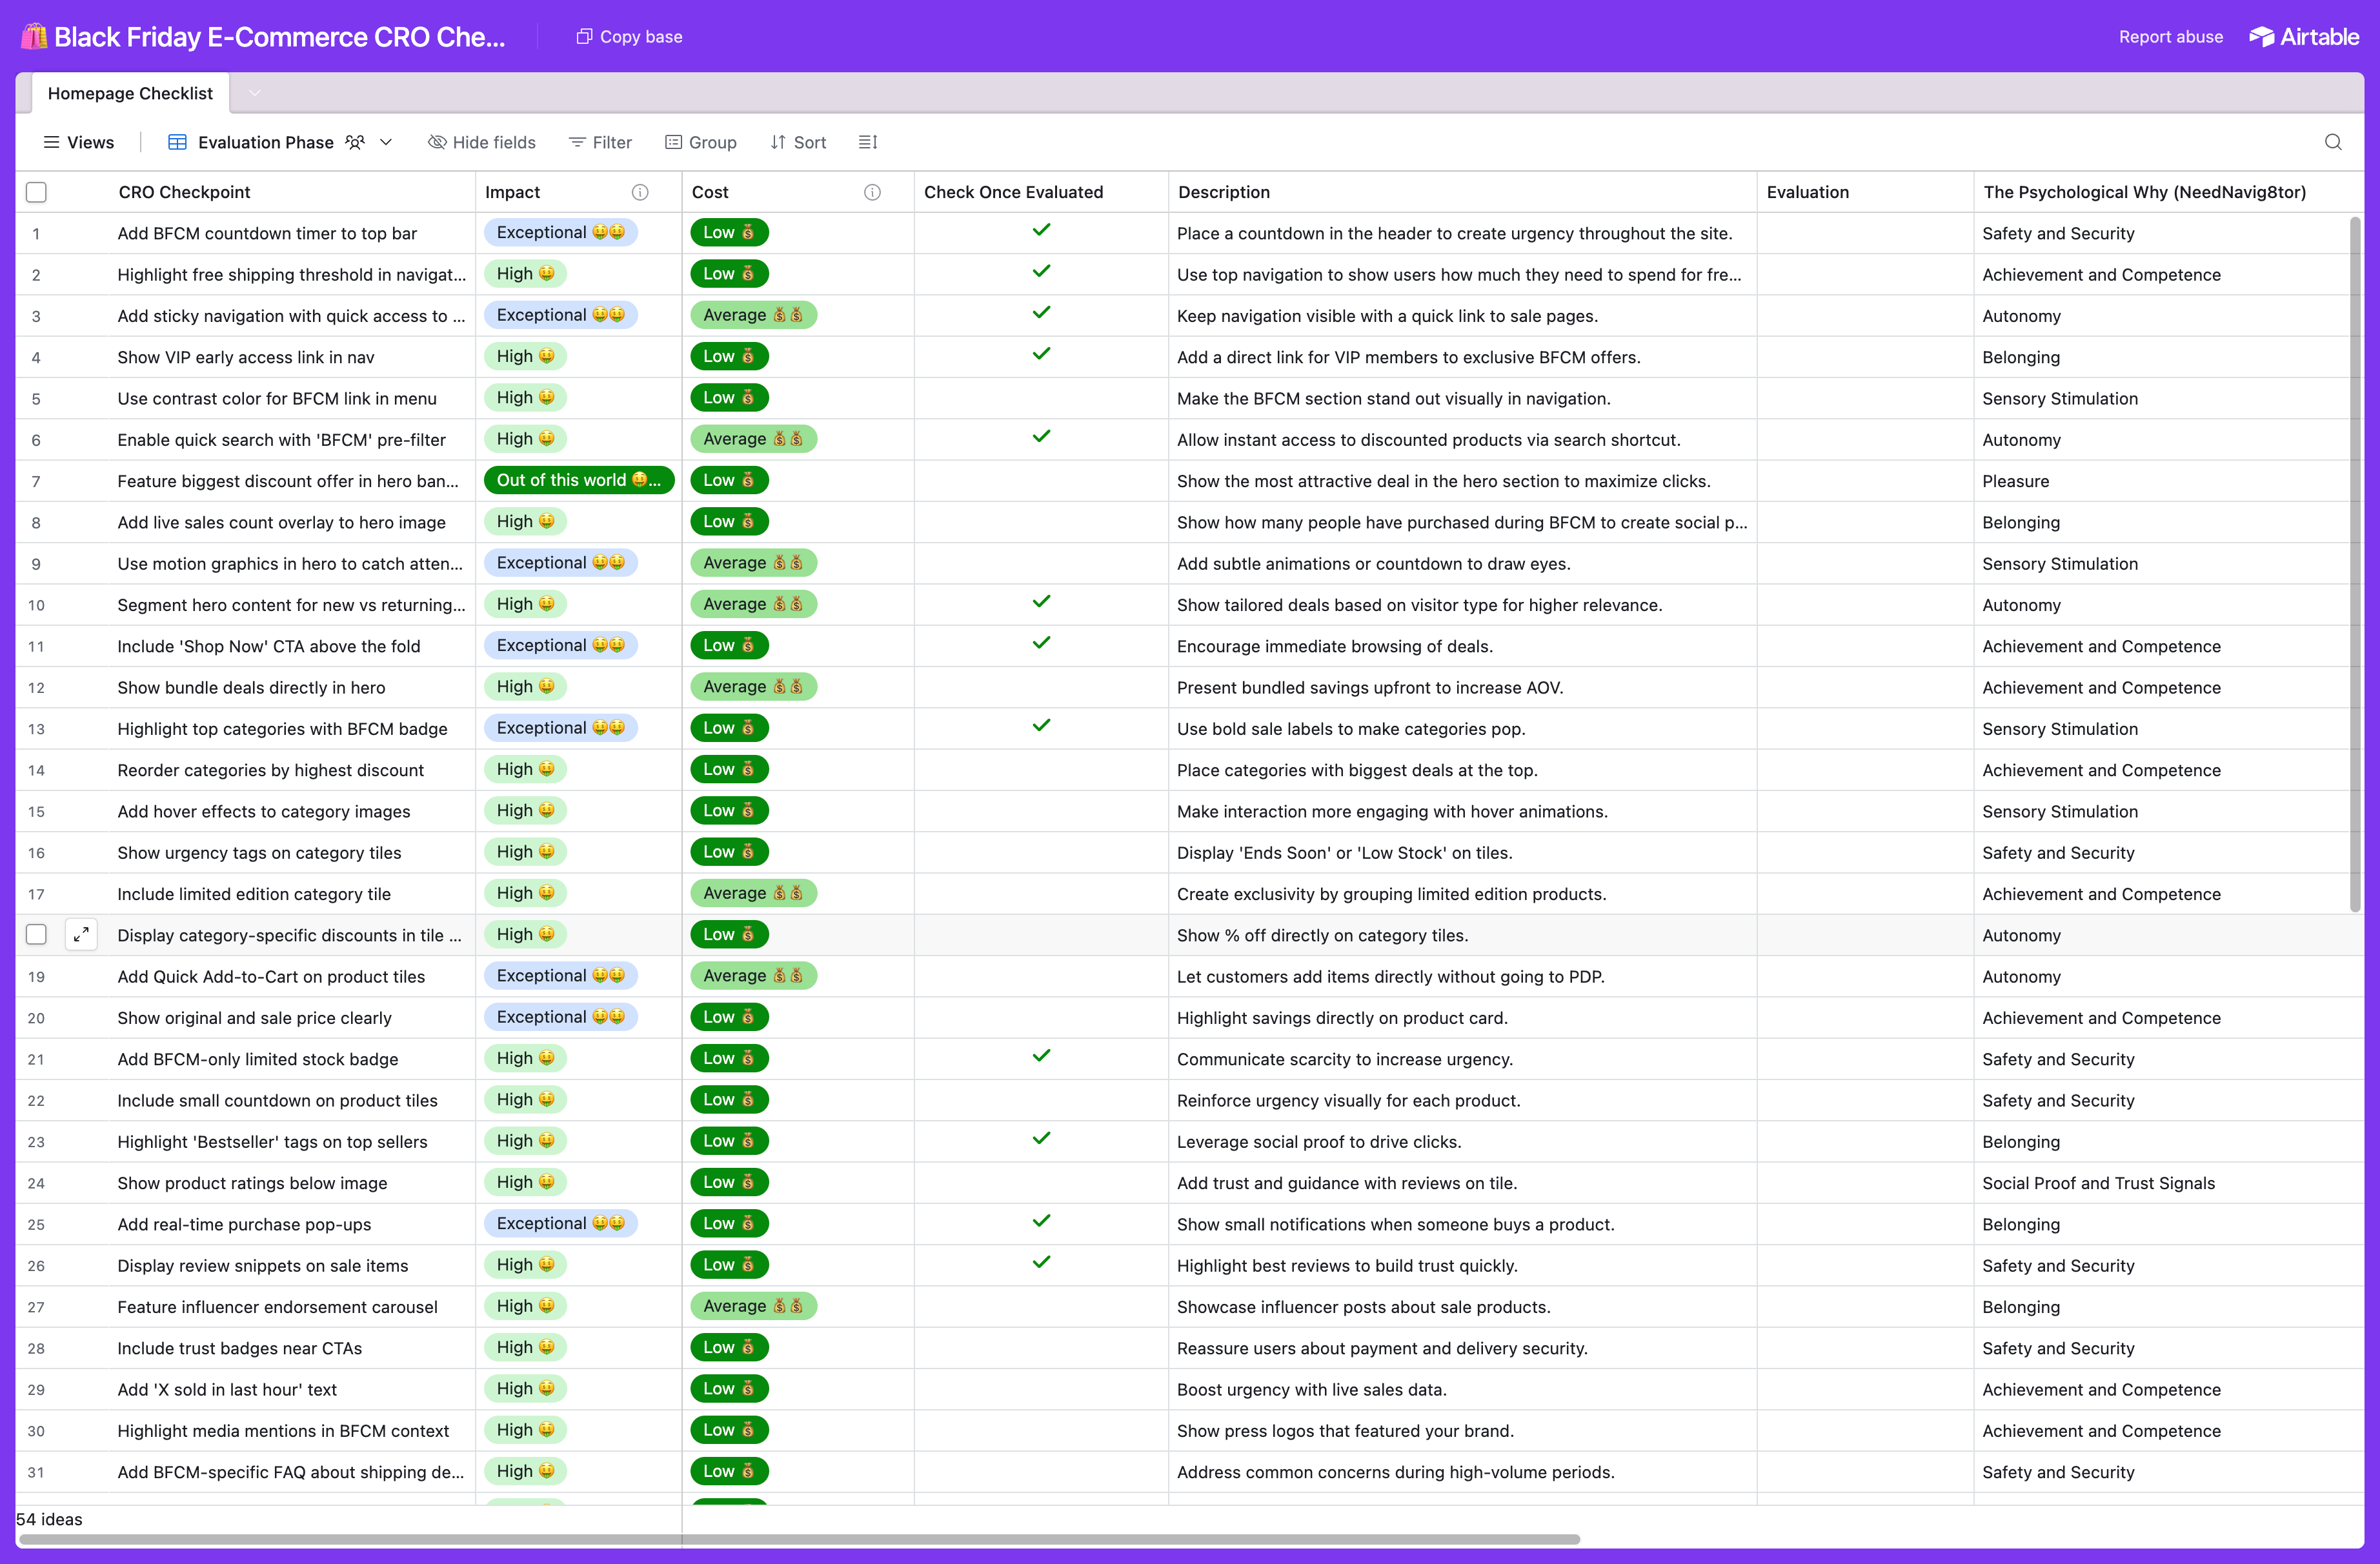Open Impact dropdown for Add BFCM countdown timer
The image size is (2380, 1564).
click(560, 232)
